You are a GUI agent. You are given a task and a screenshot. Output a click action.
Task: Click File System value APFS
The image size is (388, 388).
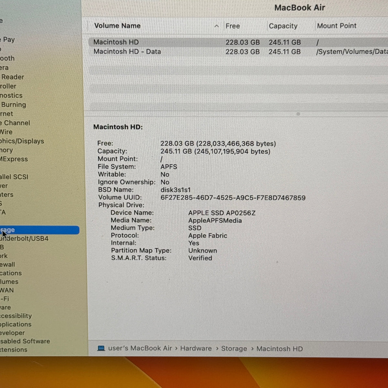click(x=169, y=167)
